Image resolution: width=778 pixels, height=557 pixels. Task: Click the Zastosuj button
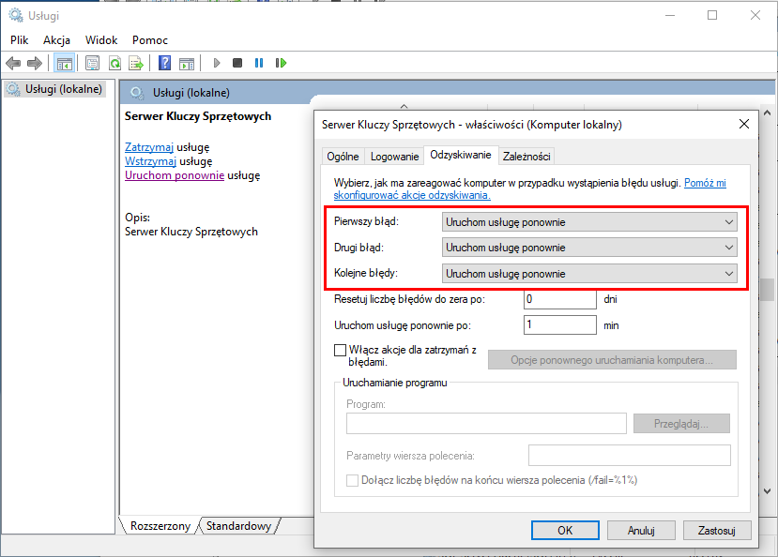tap(717, 531)
